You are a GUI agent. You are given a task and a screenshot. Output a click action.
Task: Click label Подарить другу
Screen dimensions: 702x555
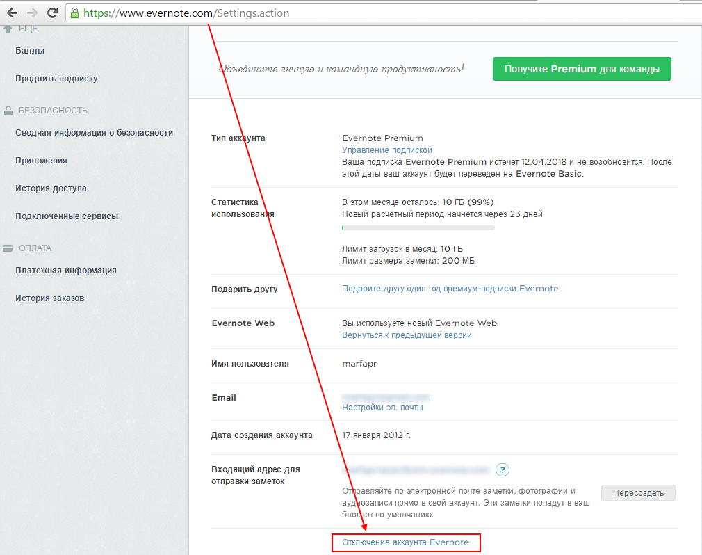tap(245, 289)
